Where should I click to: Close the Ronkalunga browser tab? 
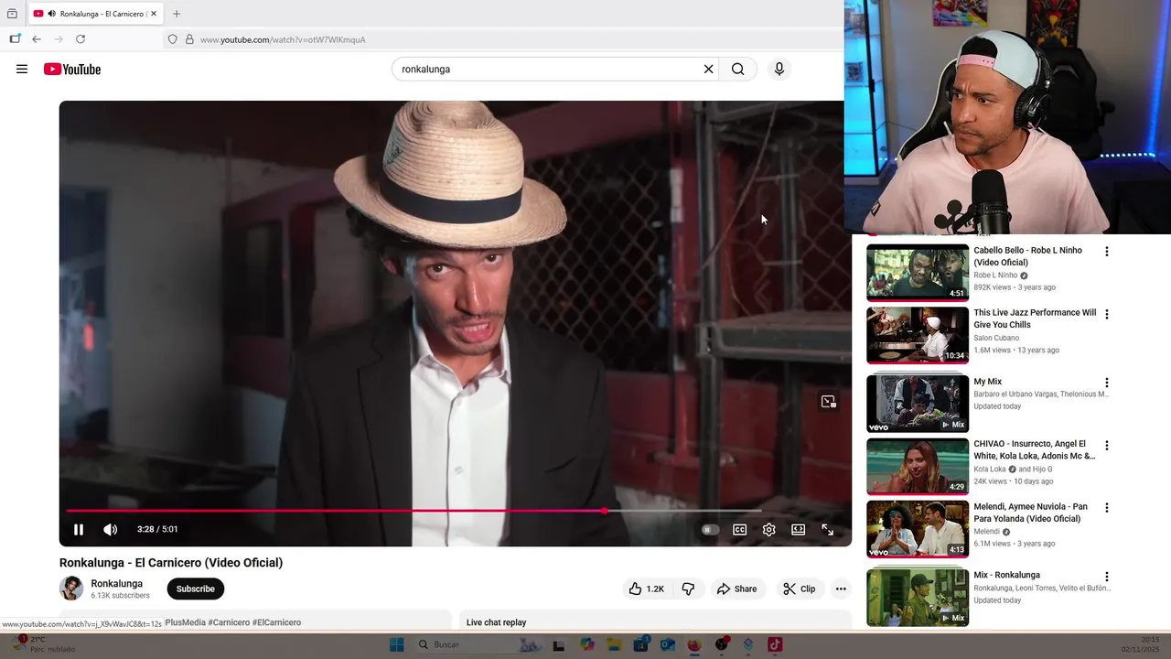(154, 14)
